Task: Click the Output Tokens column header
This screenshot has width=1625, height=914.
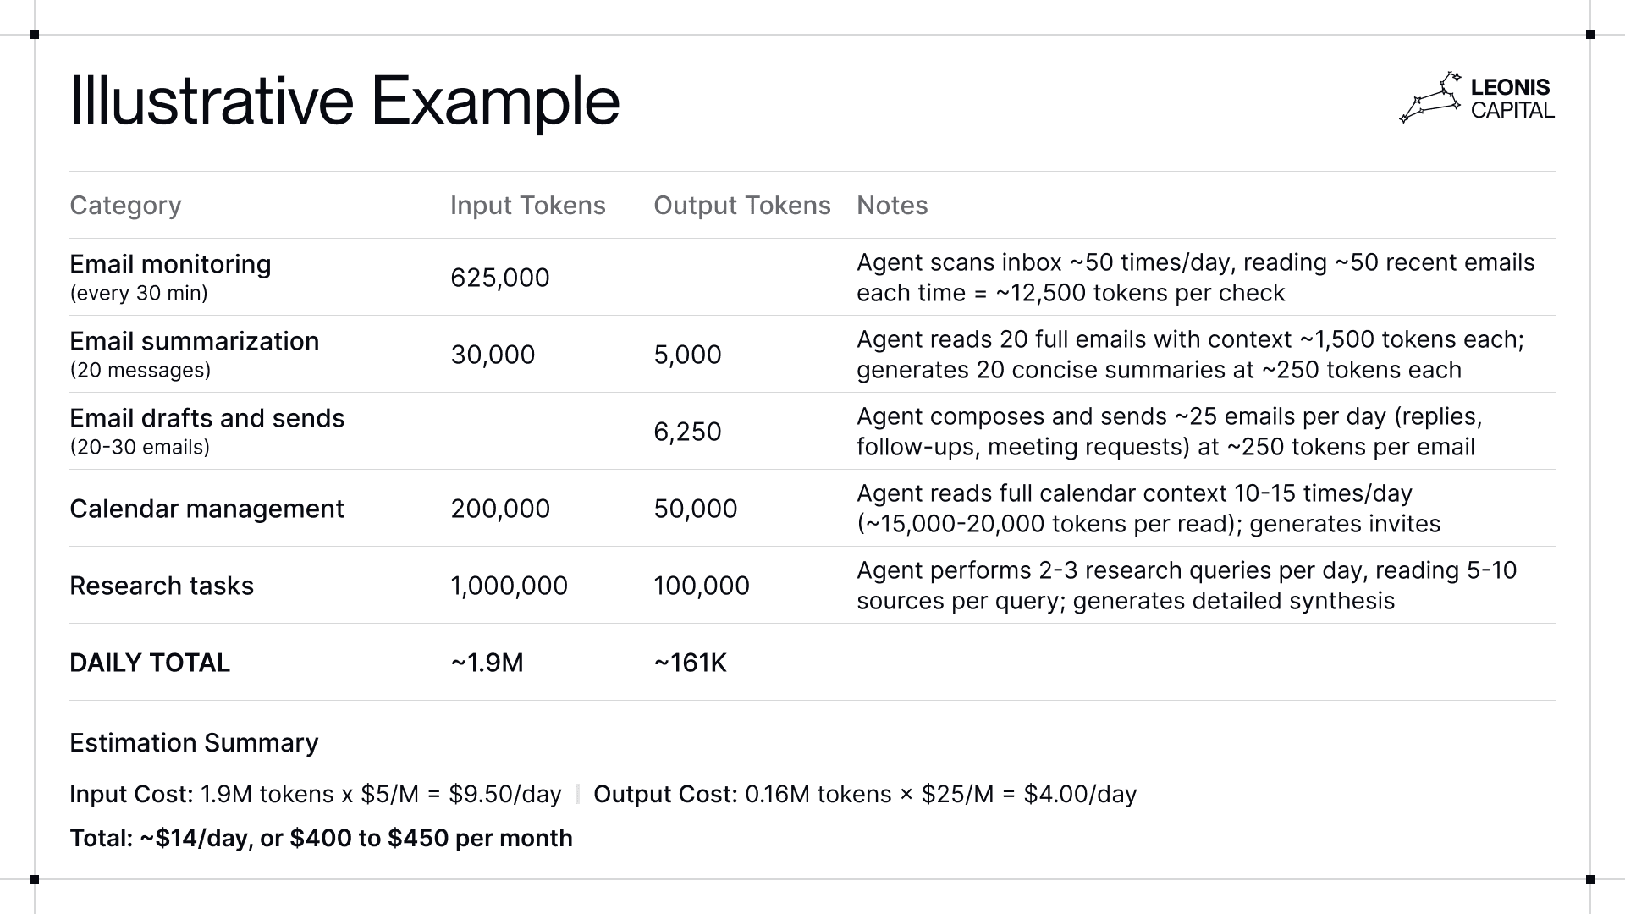Action: pyautogui.click(x=741, y=206)
